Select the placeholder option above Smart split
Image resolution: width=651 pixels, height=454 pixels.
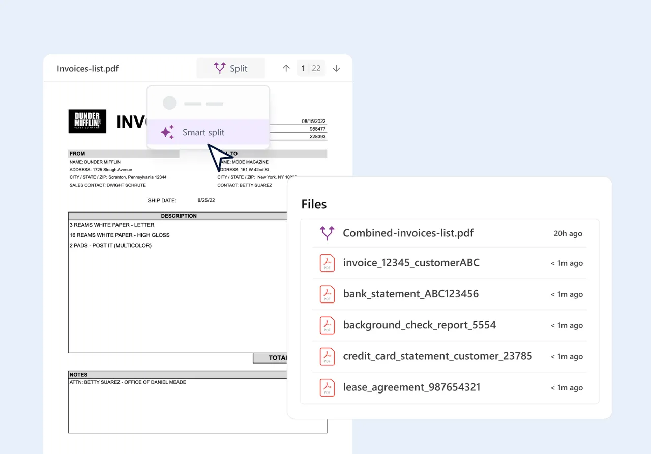coord(208,103)
